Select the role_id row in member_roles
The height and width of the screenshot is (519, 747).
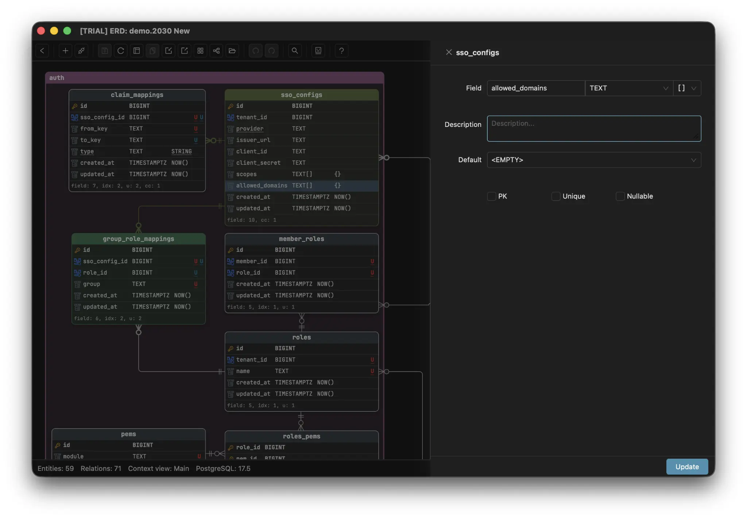point(302,273)
